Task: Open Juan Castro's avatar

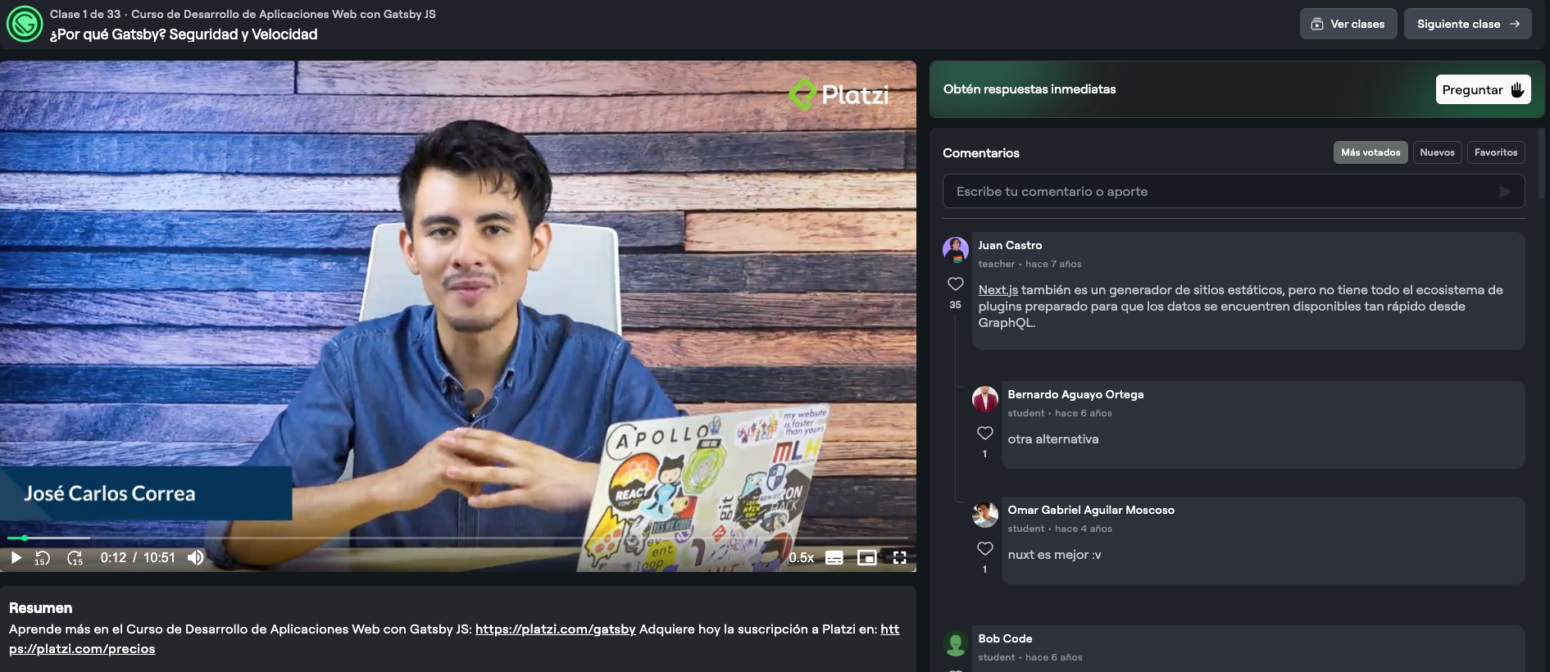Action: point(956,250)
